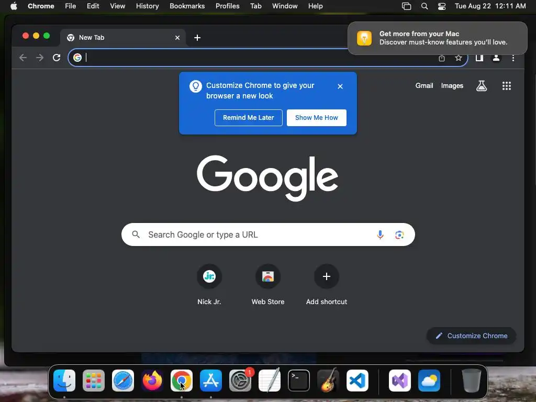Open the Help menu
The height and width of the screenshot is (402, 536).
(315, 6)
